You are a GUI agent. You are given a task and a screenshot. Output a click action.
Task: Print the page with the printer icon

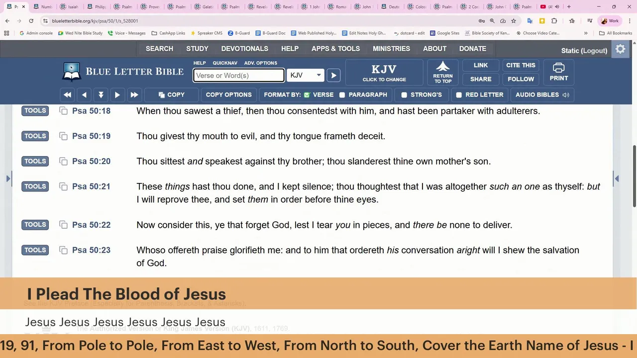point(559,72)
